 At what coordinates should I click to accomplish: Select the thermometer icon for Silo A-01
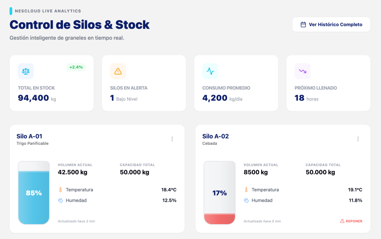(60, 189)
